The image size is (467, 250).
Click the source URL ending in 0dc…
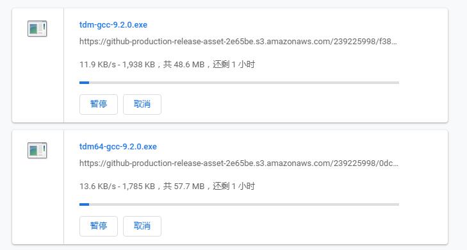point(238,163)
